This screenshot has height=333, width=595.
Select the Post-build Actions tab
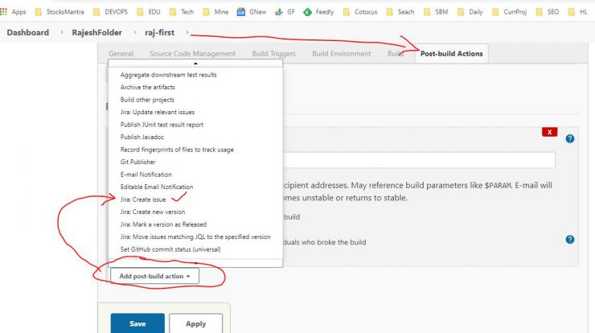coord(452,54)
